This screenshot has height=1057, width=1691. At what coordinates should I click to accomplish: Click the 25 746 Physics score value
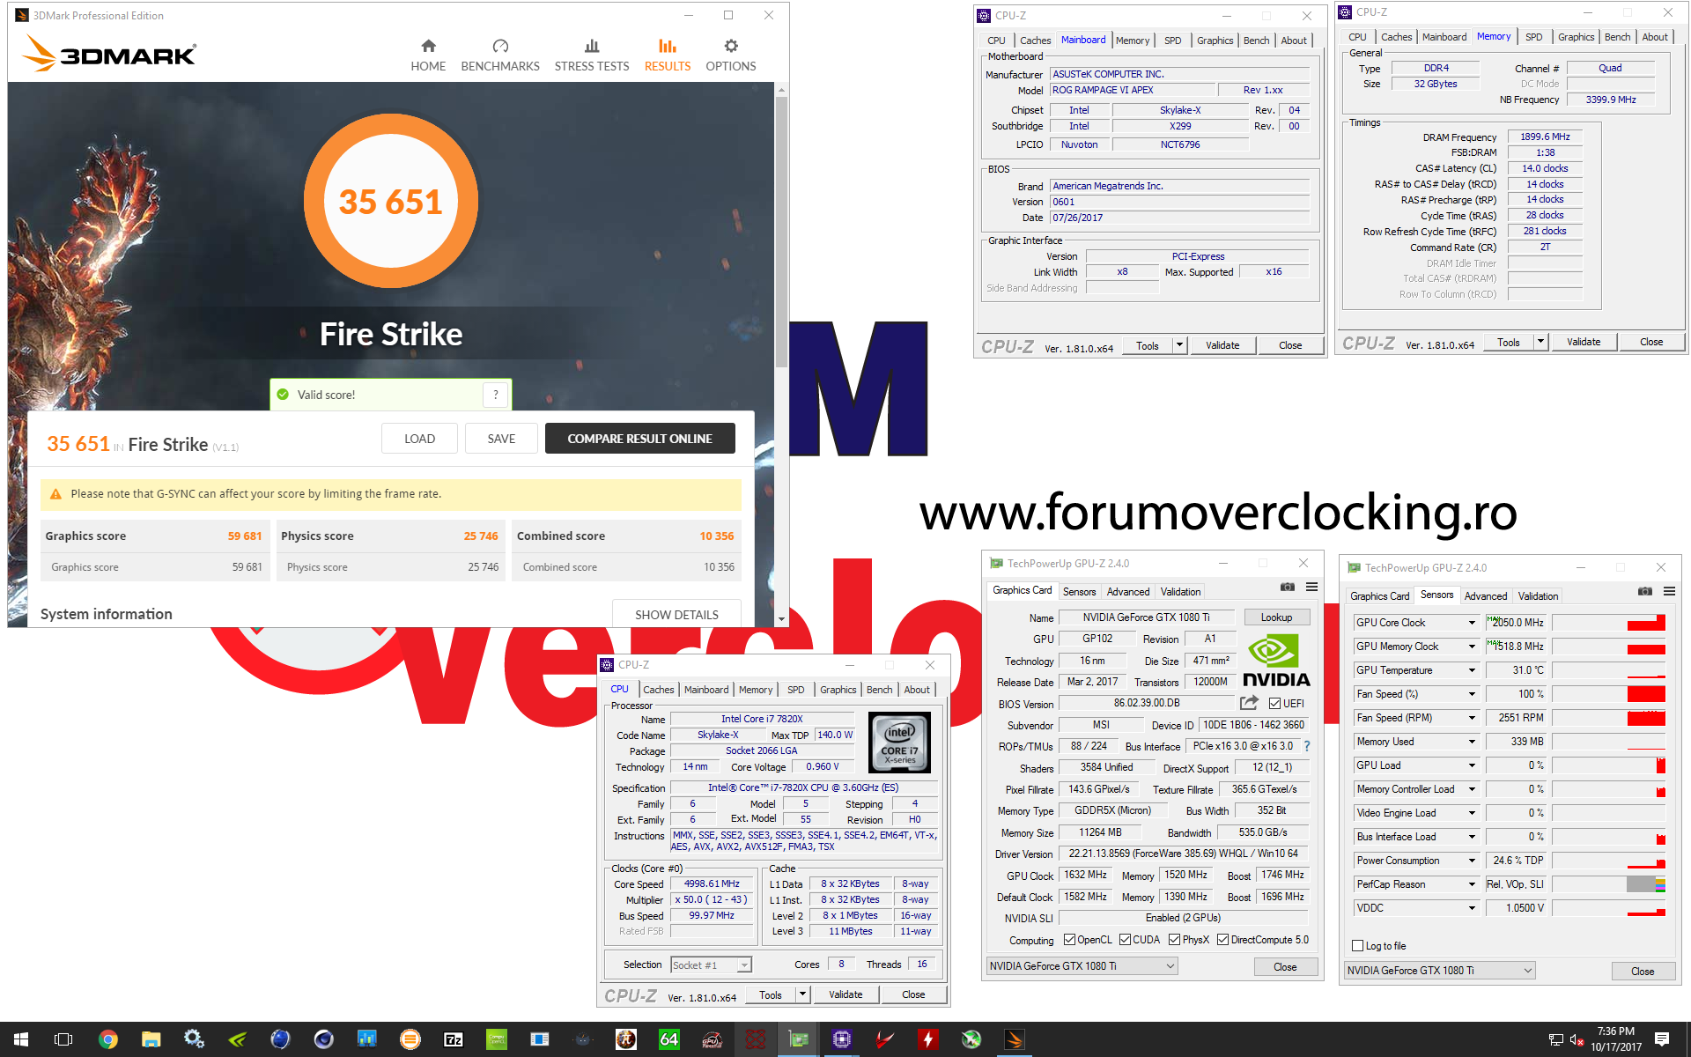point(481,536)
